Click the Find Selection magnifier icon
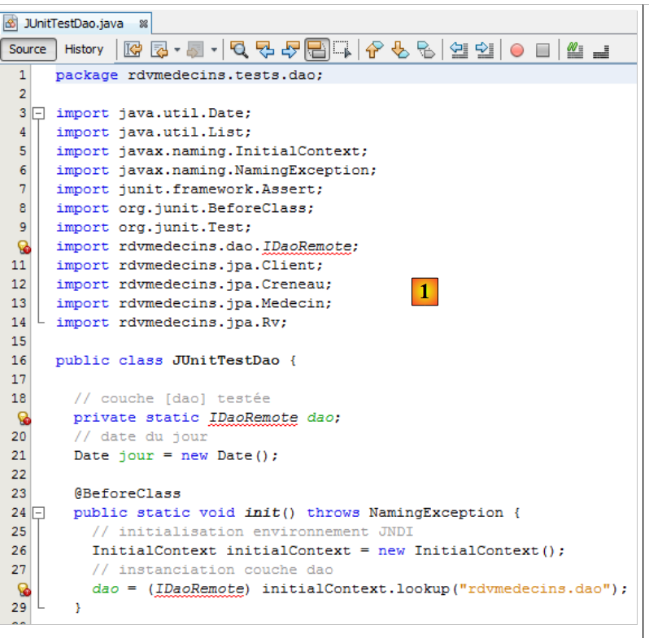 pyautogui.click(x=238, y=50)
